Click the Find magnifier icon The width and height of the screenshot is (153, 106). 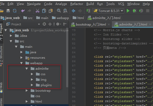click(x=59, y=10)
